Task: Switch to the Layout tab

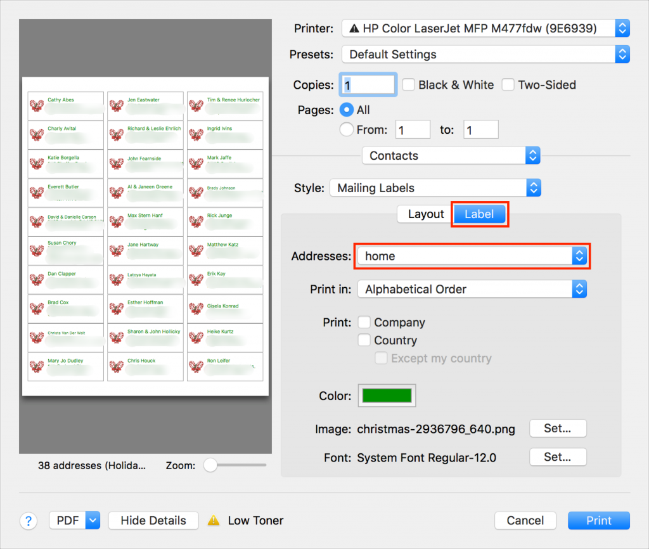Action: coord(425,214)
